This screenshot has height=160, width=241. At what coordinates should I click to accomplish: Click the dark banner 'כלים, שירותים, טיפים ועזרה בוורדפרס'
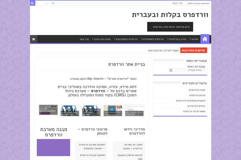pyautogui.click(x=170, y=27)
